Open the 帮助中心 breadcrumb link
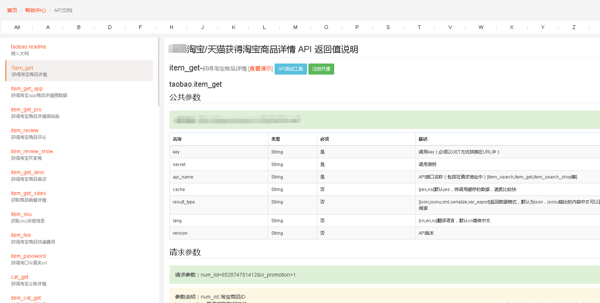Image resolution: width=600 pixels, height=303 pixels. [36, 10]
